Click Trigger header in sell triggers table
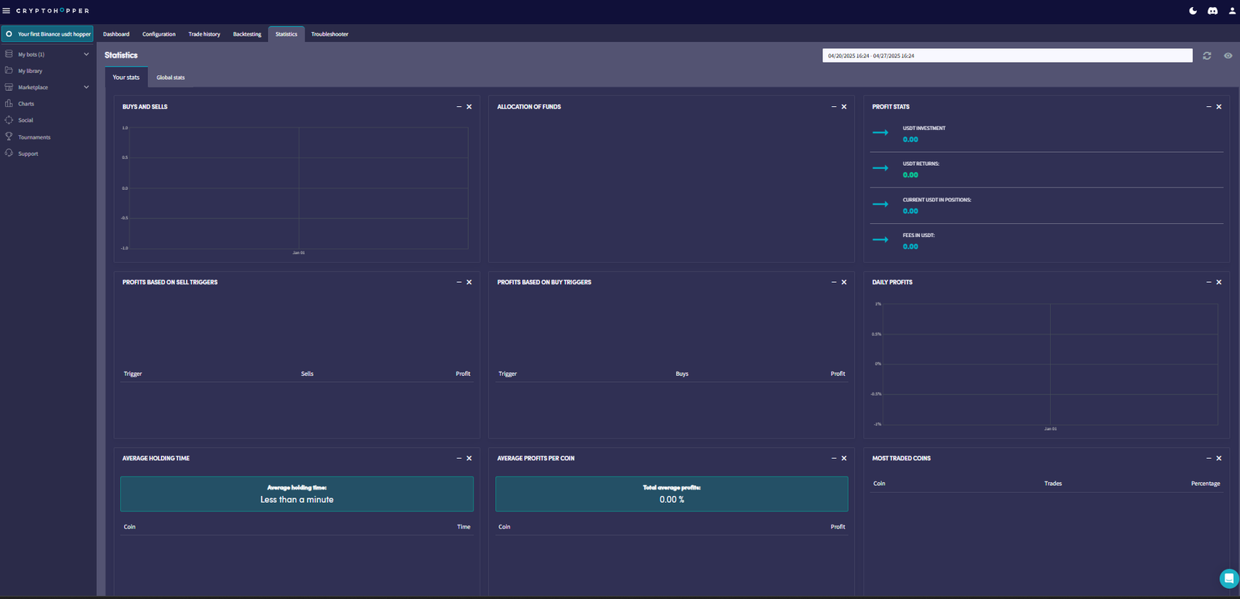 coord(133,374)
